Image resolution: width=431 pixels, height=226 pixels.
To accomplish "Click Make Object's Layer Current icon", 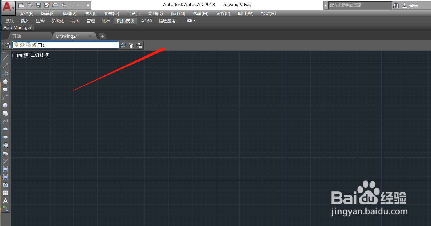I will (123, 45).
